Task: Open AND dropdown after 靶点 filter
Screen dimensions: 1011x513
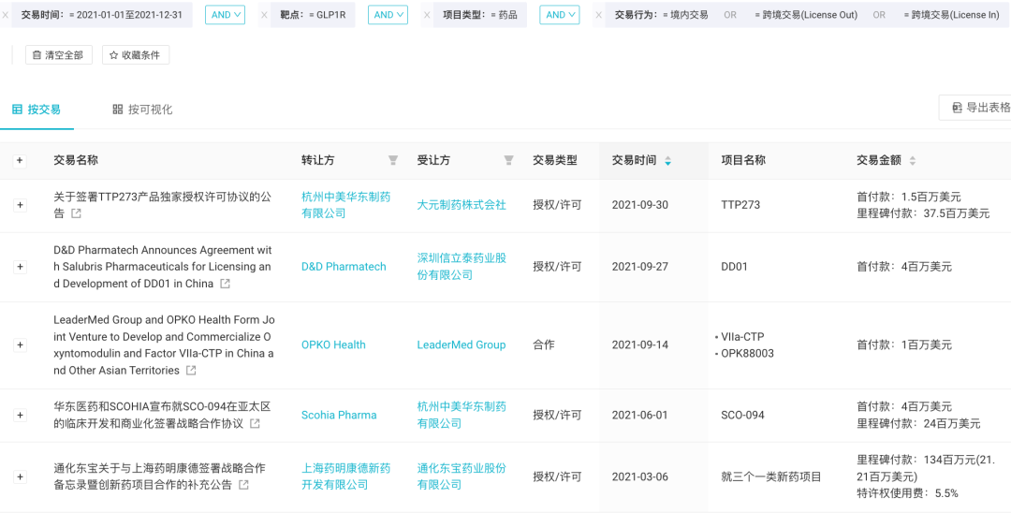Action: [x=388, y=14]
